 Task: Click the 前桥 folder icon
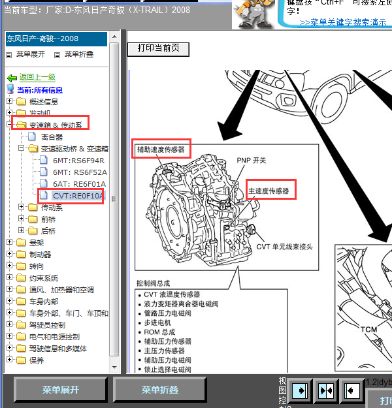click(33, 219)
